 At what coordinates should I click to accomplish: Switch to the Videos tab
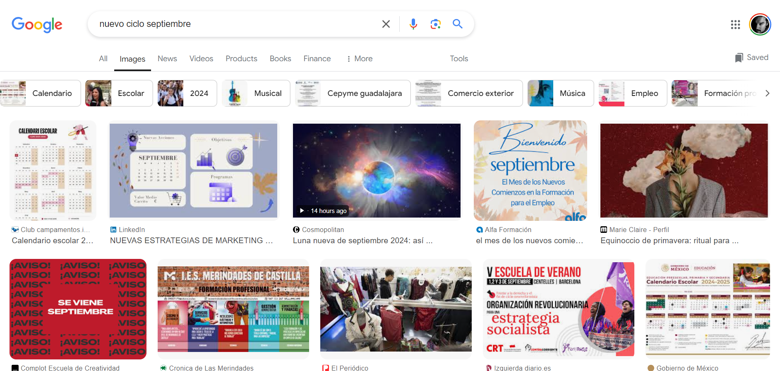click(x=201, y=59)
